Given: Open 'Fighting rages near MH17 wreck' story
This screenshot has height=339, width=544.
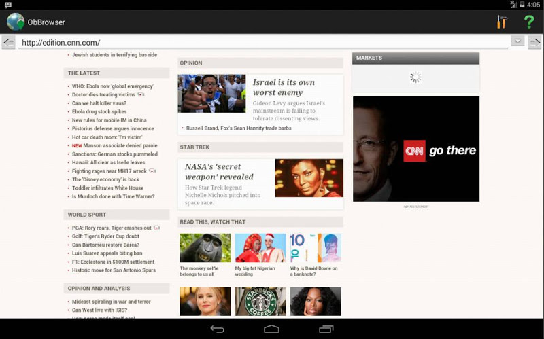Looking at the screenshot, I should tap(109, 171).
